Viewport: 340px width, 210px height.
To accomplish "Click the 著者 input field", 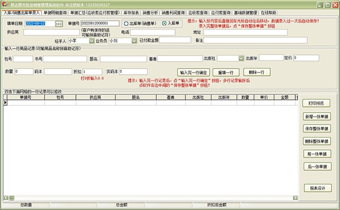I will 180,58.
